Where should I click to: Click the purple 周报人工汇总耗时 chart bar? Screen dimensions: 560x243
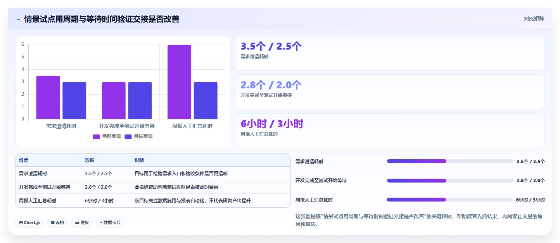[179, 82]
